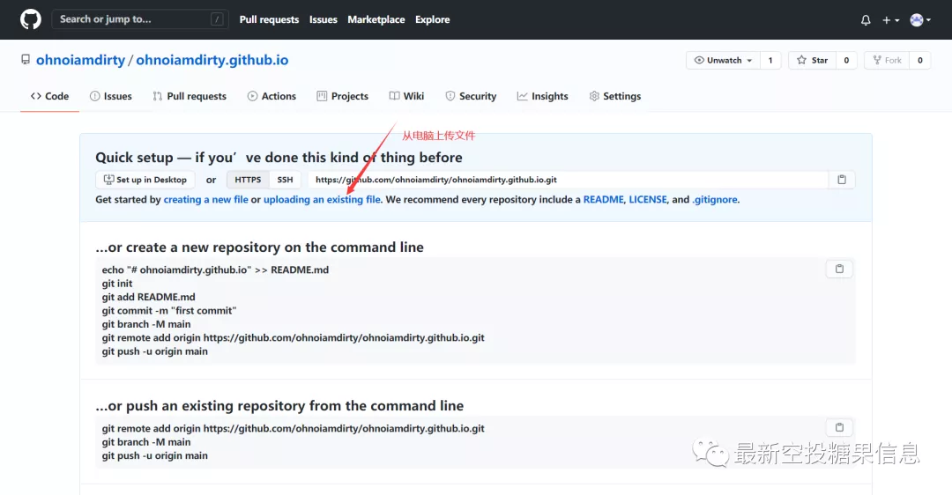Switch to the Wiki tab
Viewport: 952px width, 495px height.
(x=406, y=96)
